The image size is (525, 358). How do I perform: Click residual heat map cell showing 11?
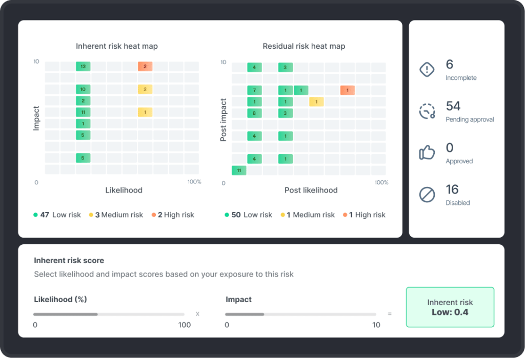coord(239,171)
